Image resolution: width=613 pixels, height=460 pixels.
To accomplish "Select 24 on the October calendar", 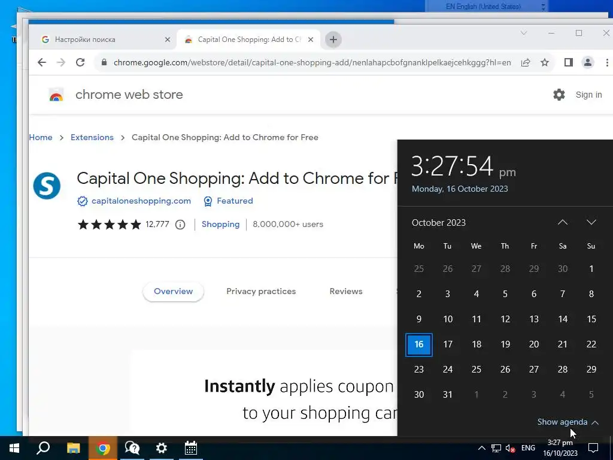I will (x=448, y=370).
